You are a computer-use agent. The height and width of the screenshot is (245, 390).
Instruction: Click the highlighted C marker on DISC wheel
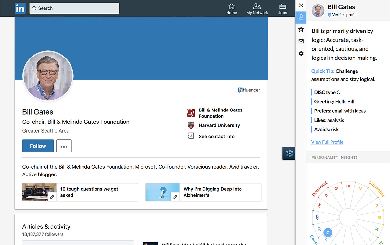(x=328, y=233)
